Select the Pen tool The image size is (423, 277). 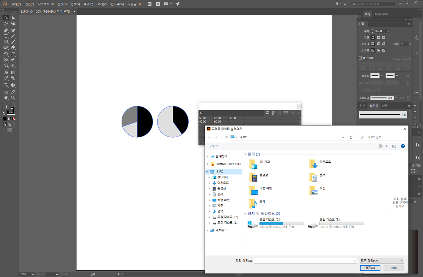6,30
